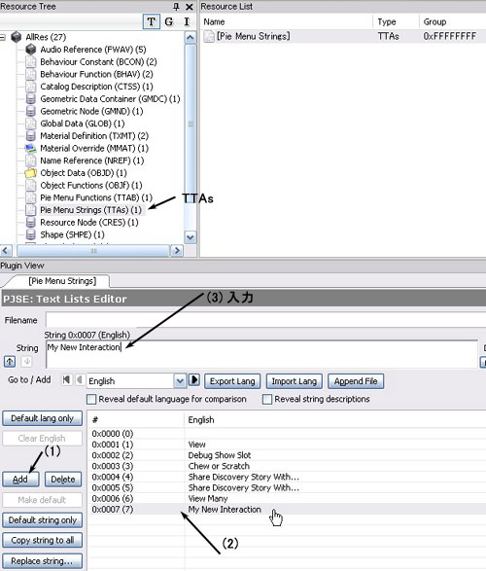Open the English language dropdown
This screenshot has width=486, height=571.
click(180, 381)
